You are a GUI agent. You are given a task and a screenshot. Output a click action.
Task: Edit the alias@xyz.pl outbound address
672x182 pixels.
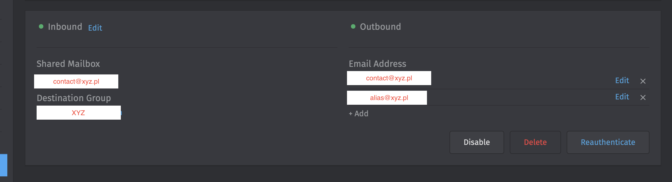tap(622, 97)
